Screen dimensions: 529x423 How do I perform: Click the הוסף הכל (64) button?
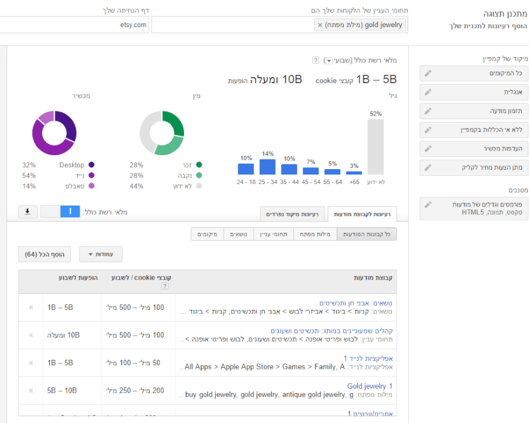pyautogui.click(x=44, y=255)
